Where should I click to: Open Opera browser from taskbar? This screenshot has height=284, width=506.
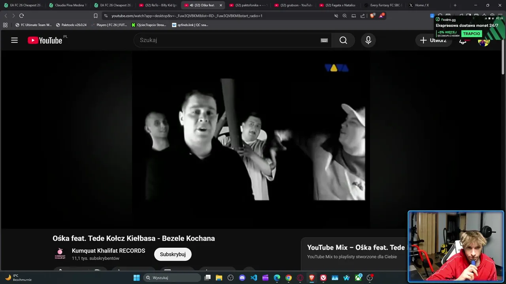coord(300,278)
